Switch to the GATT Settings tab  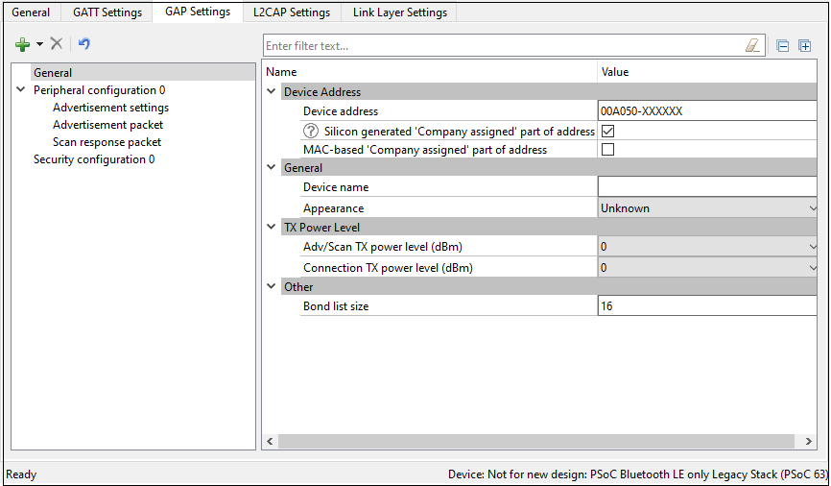(107, 12)
